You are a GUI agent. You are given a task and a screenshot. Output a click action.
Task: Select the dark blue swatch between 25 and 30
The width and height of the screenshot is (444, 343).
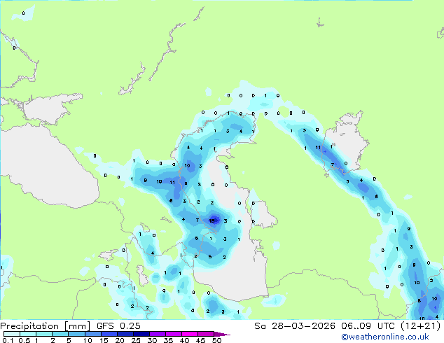141,334
